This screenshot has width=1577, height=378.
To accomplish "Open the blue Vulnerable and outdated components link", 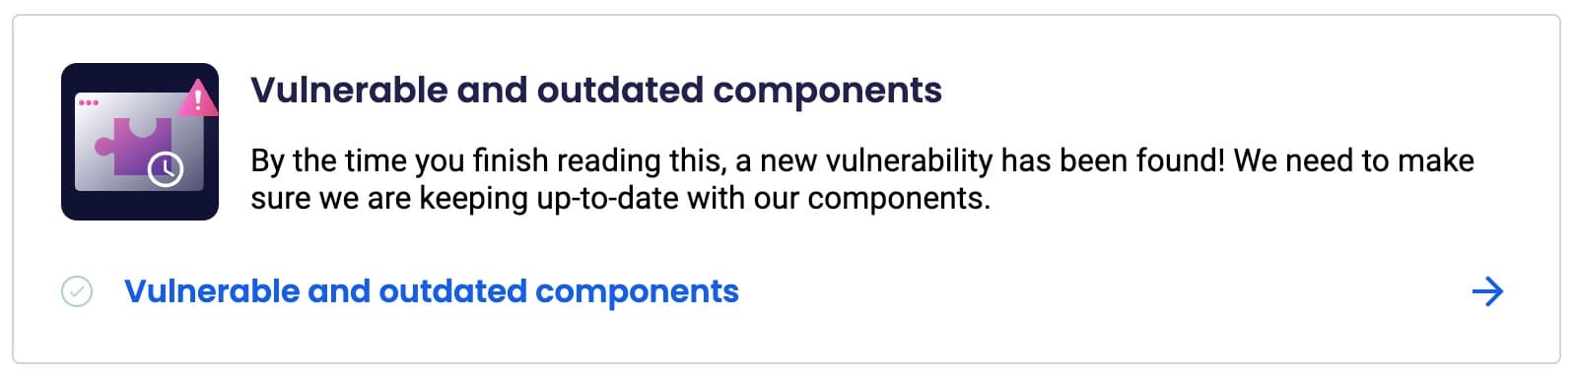I will click(432, 291).
